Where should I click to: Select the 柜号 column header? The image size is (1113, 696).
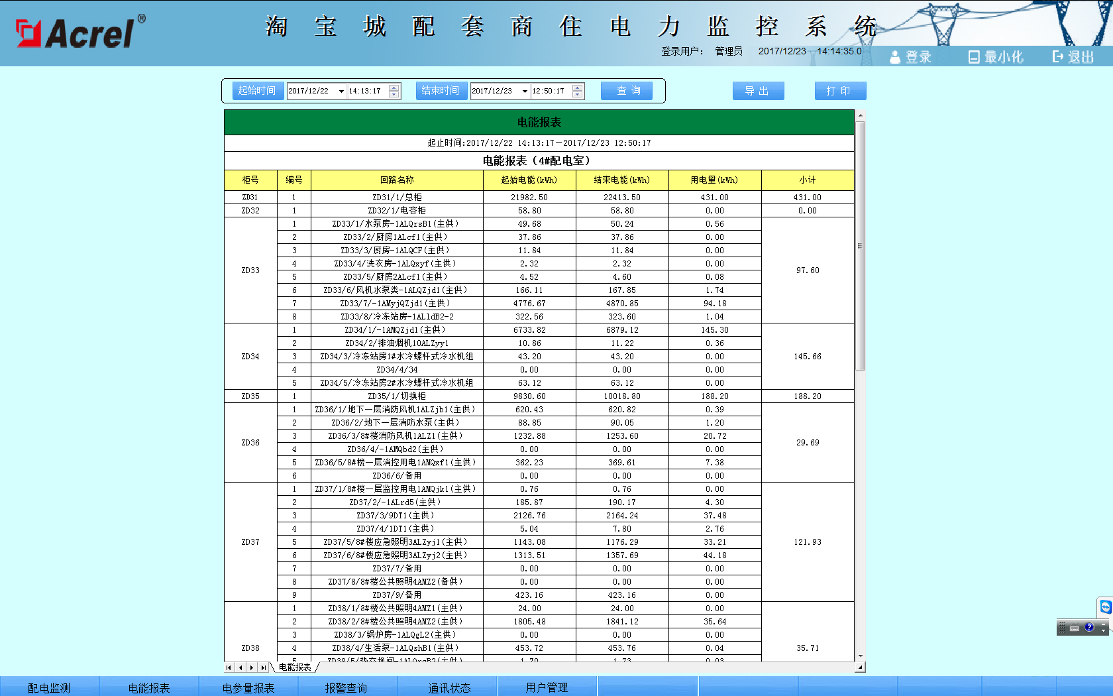pyautogui.click(x=250, y=180)
